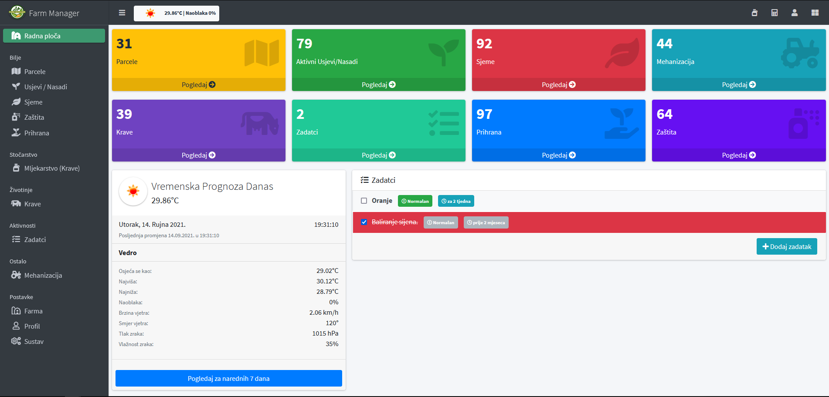Image resolution: width=829 pixels, height=397 pixels.
Task: Open Pogledaj on the Parcele card
Action: 199,85
